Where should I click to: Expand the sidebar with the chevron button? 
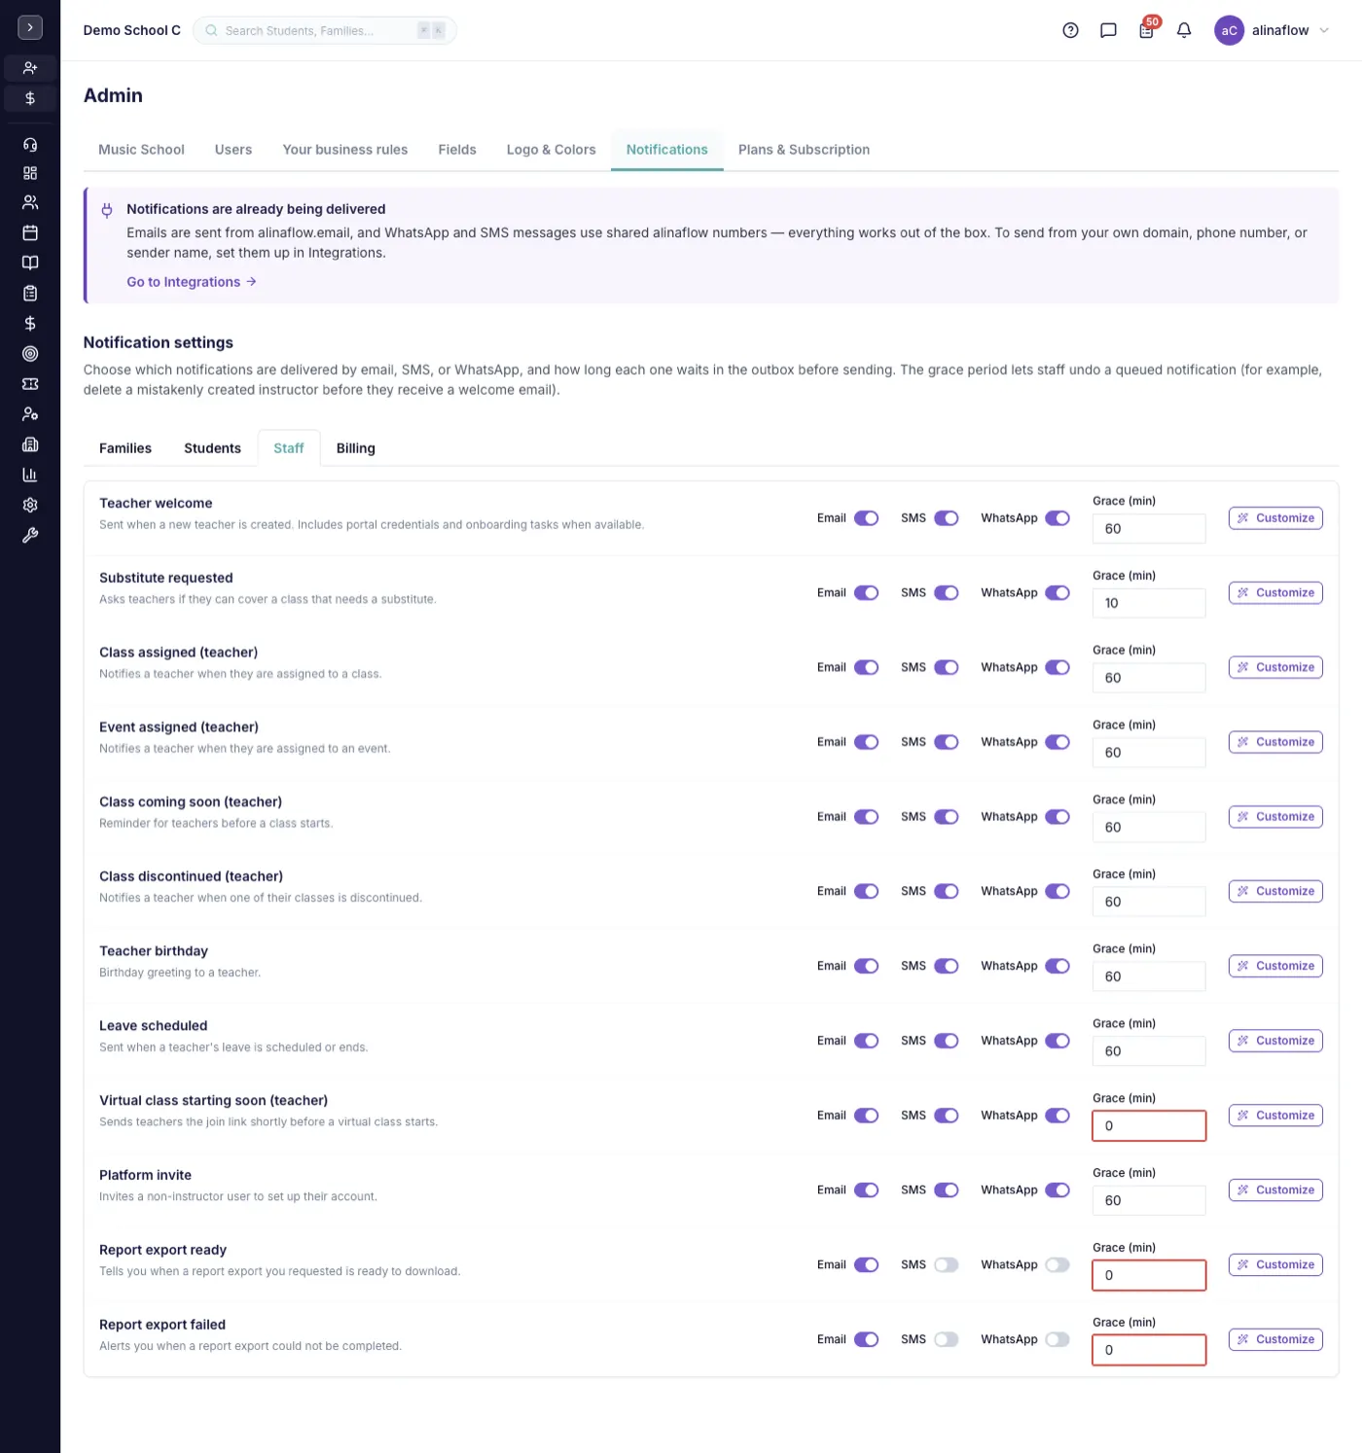click(x=30, y=27)
